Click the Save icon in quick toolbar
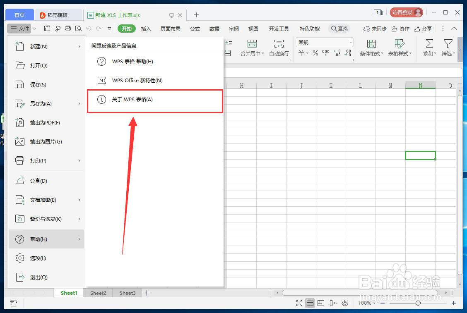Screen dimensions: 467x313 pos(47,29)
